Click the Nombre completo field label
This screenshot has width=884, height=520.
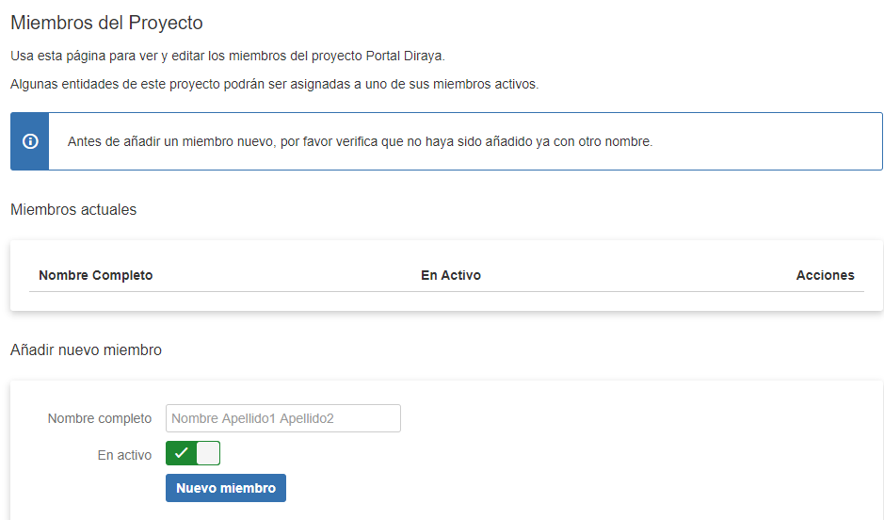pyautogui.click(x=100, y=418)
